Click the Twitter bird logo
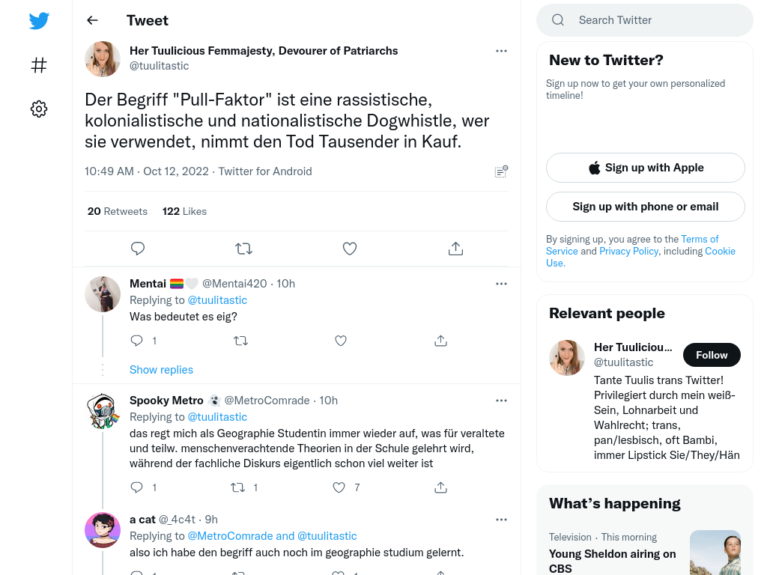Image resolution: width=767 pixels, height=575 pixels. 39,20
